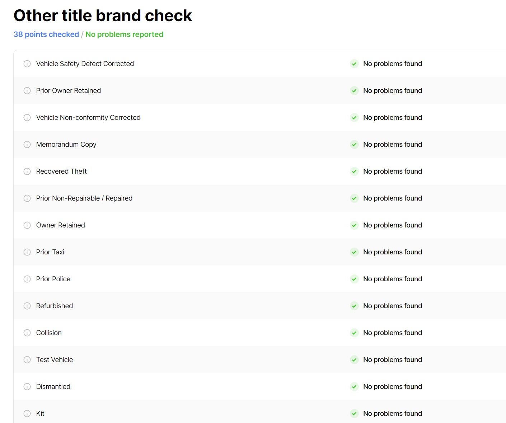Click 'No problems found' in Memorandum Copy row
This screenshot has width=506, height=423.
(393, 145)
